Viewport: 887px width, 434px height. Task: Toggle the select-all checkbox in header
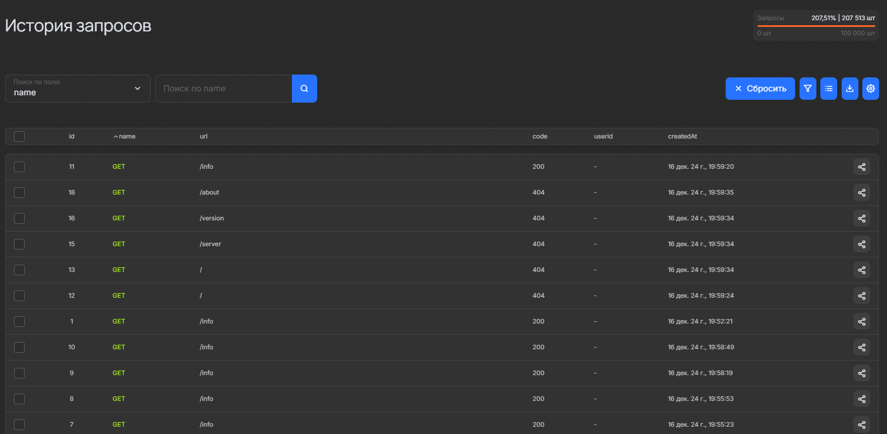(x=20, y=137)
